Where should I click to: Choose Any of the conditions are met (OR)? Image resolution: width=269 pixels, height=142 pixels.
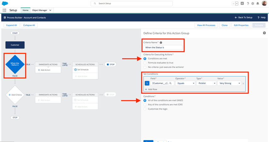coord(145,105)
